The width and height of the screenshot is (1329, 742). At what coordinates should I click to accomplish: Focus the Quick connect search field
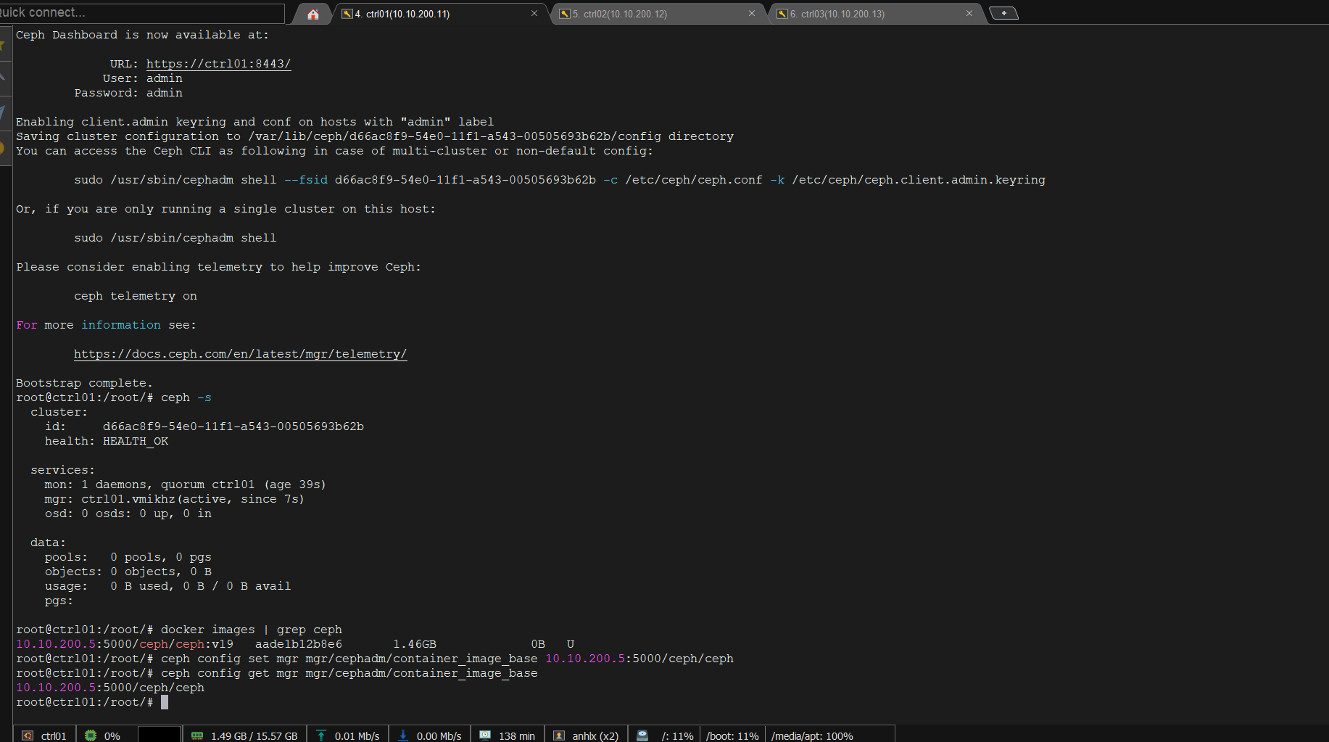click(x=142, y=12)
